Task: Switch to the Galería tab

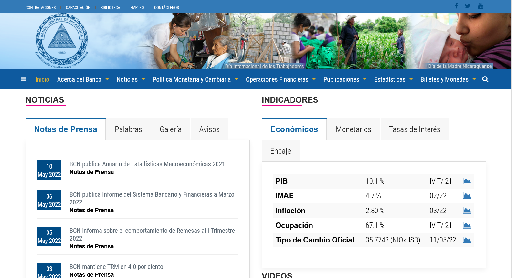Action: coord(171,129)
